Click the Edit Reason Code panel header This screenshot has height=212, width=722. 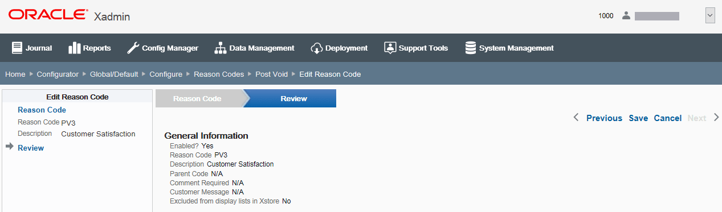[x=77, y=97]
